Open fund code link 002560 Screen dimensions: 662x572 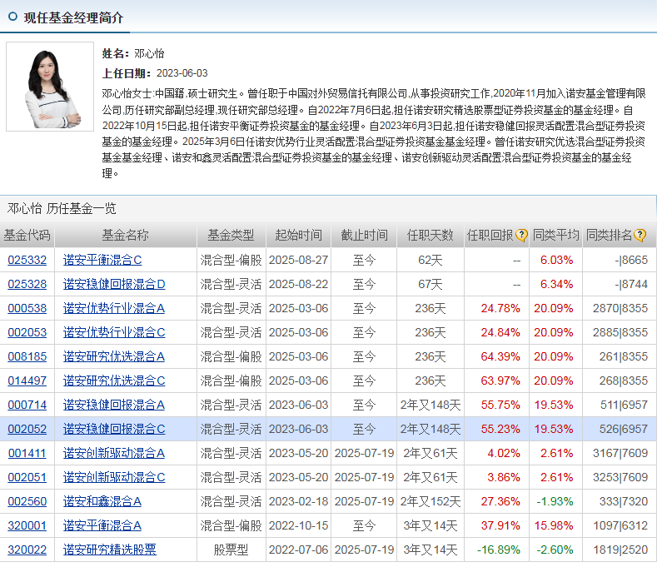(x=27, y=501)
